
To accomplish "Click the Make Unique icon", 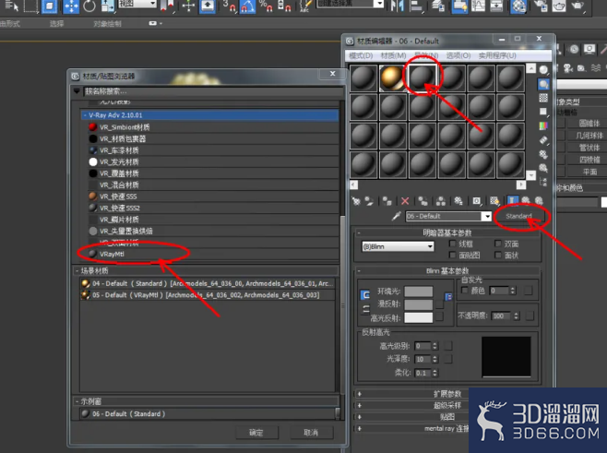I will 441,201.
